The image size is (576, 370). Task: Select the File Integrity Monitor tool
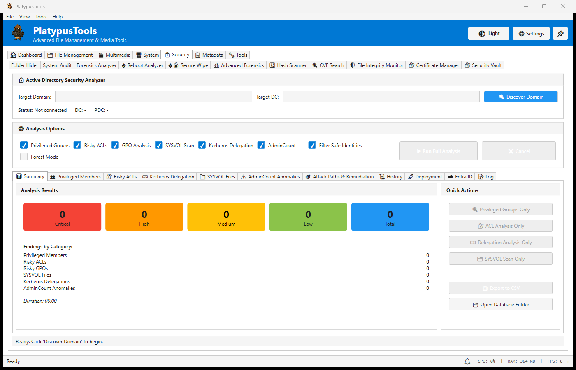376,65
